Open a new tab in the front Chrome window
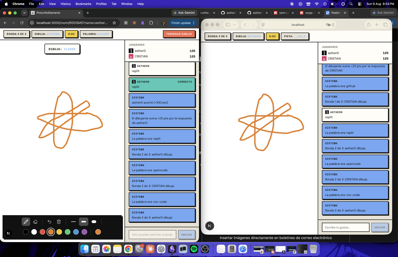Screen dimensions: 398x257 (88, 13)
